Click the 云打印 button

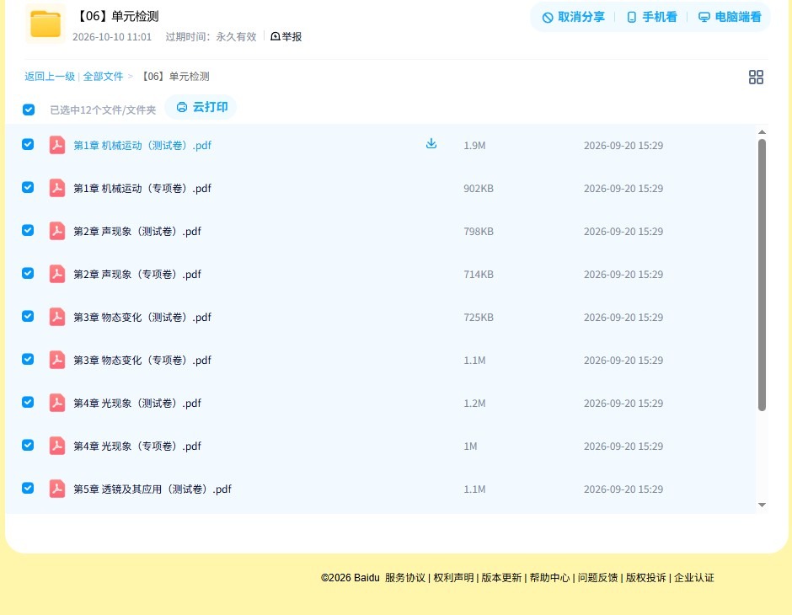click(201, 107)
